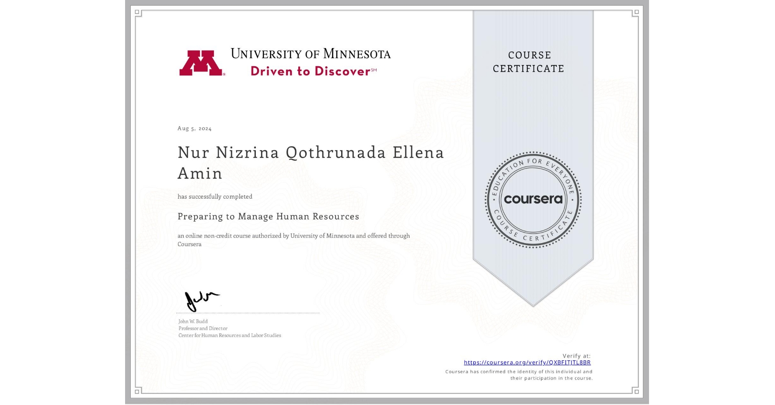Select the Coursera circular certificate seal

(x=533, y=199)
